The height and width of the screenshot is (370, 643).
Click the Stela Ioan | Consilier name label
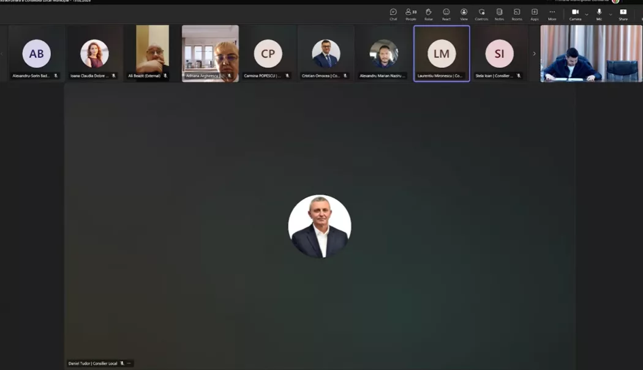pyautogui.click(x=494, y=76)
